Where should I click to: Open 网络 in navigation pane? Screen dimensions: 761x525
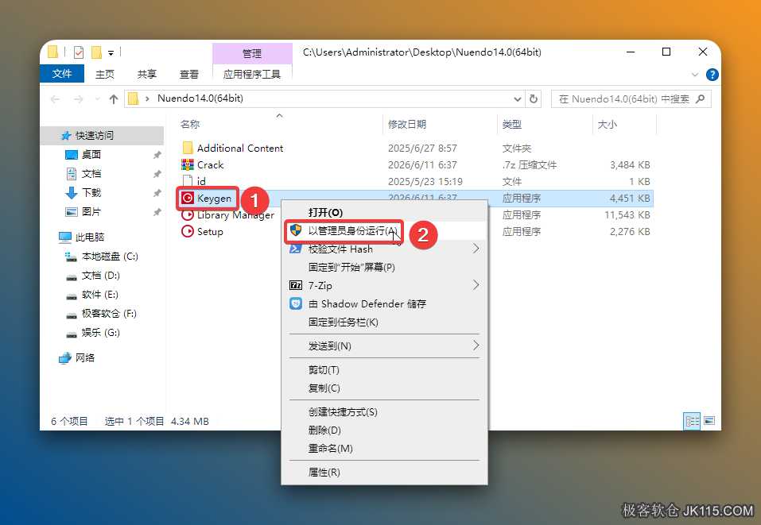[84, 357]
